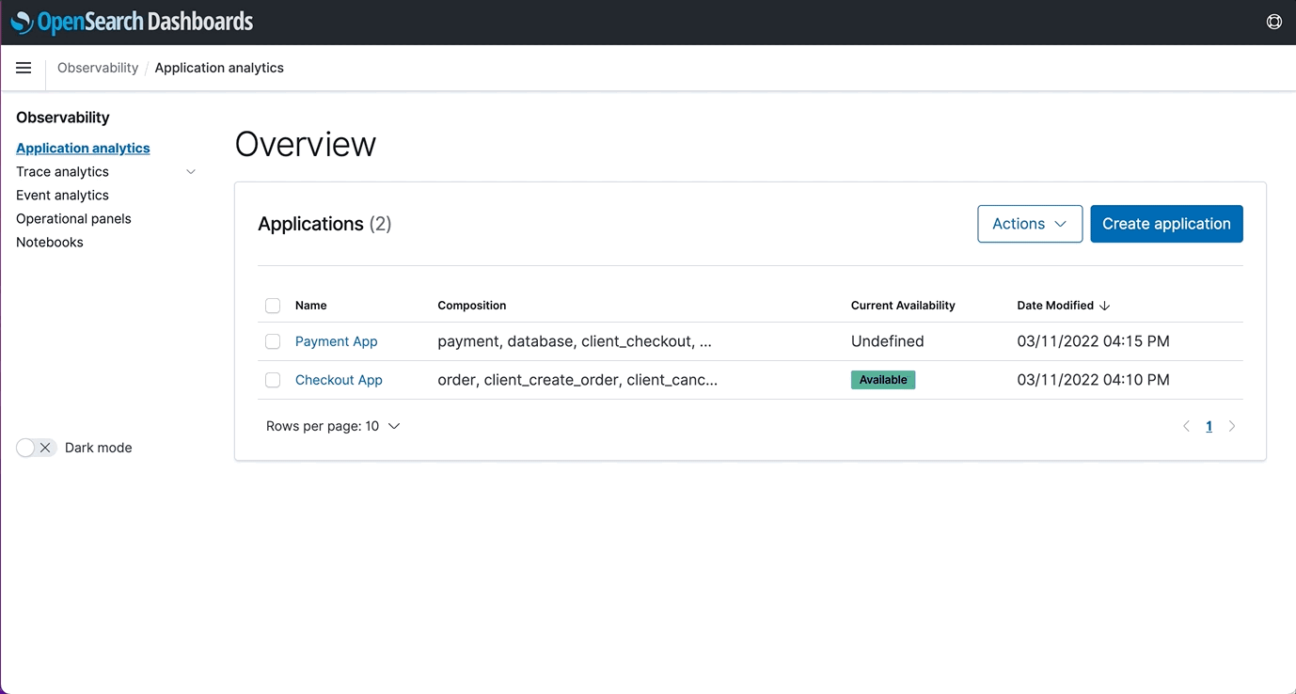The image size is (1296, 694).
Task: Change Rows per page setting
Action: tap(333, 426)
